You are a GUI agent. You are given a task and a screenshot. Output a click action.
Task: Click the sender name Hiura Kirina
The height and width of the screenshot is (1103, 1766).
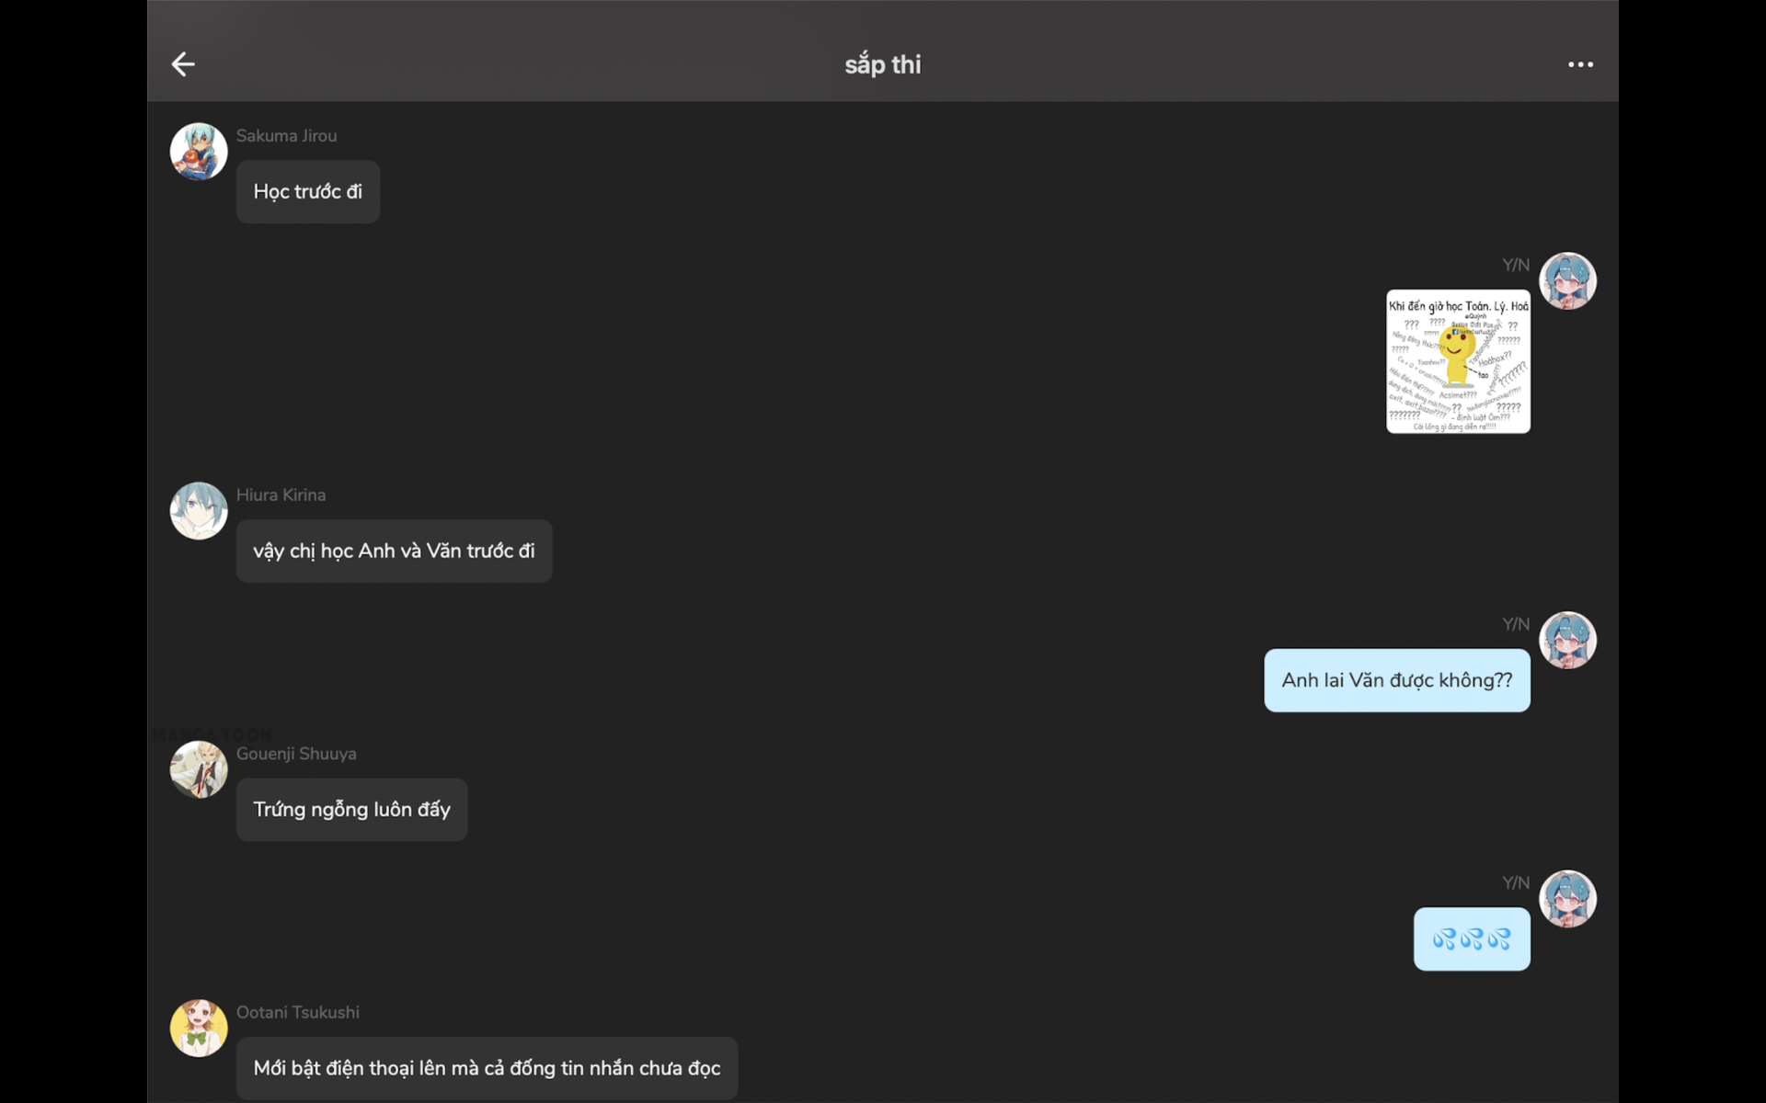(281, 495)
